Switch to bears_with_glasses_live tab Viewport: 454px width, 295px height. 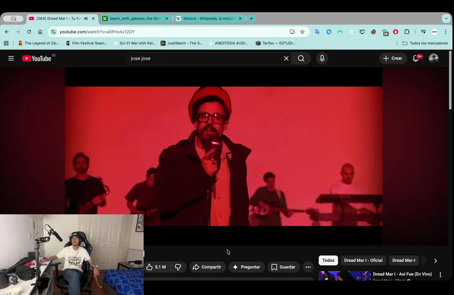coord(135,18)
